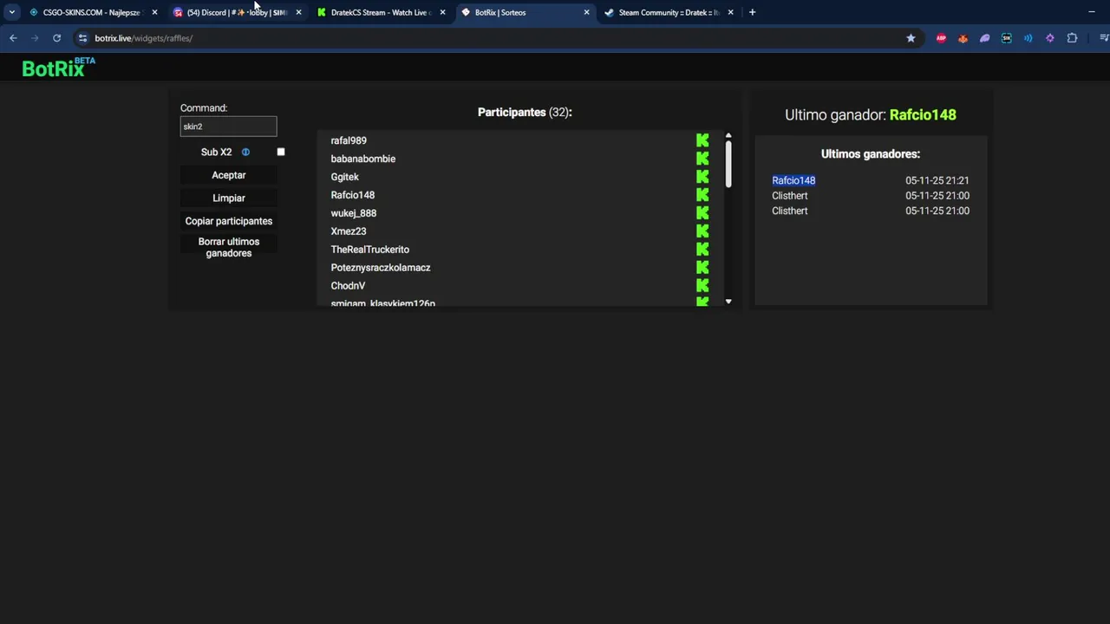Open the blue sound waves extension
The width and height of the screenshot is (1110, 624).
1028,38
